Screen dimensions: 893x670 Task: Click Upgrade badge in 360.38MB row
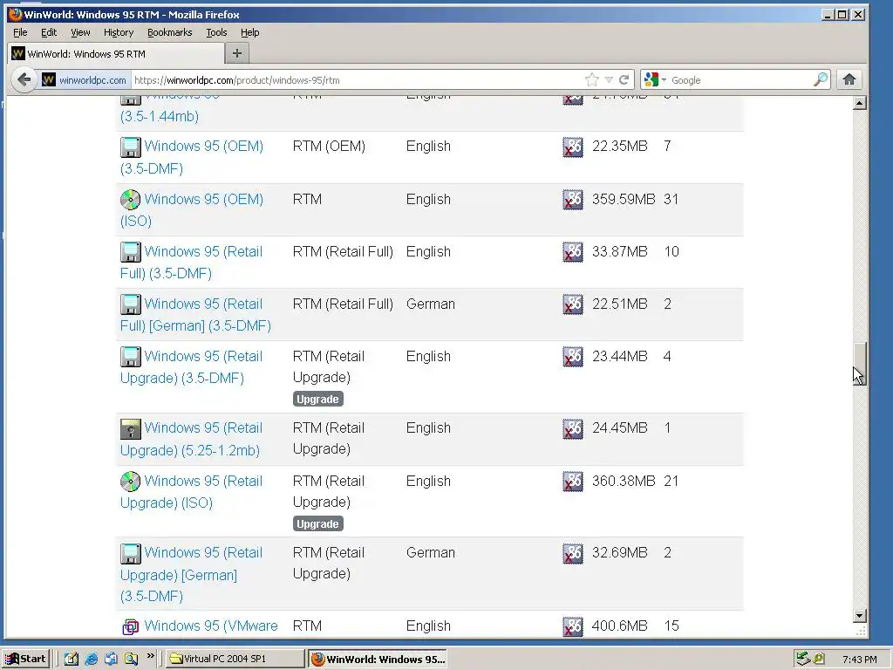tap(317, 523)
